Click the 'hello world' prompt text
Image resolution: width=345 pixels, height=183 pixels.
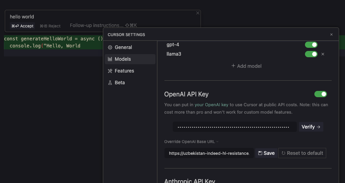pos(22,17)
